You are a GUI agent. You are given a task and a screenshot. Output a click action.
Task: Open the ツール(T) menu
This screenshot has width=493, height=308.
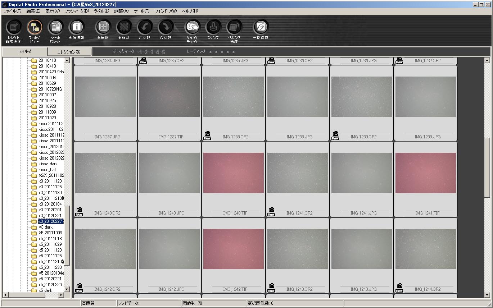[x=141, y=11]
